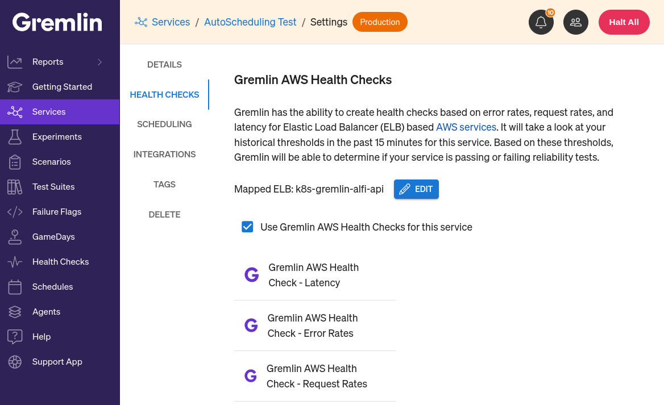664x405 pixels.
Task: Select Gremlin AWS Health Check - Latency row
Action: [x=315, y=275]
